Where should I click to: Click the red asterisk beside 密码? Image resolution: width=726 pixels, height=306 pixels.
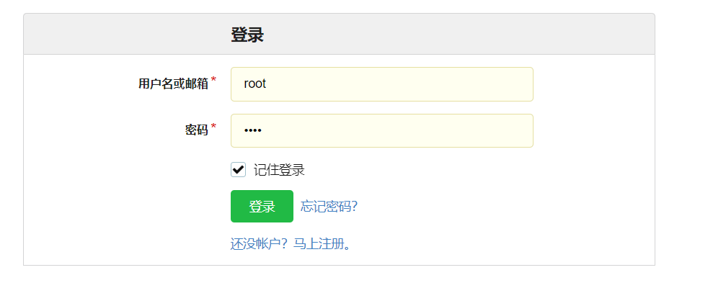point(213,127)
